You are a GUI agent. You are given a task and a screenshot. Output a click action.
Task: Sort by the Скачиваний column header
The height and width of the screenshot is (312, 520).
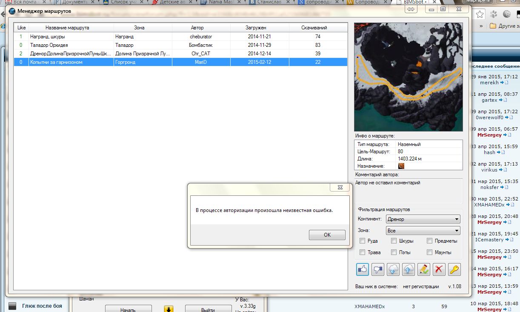318,28
